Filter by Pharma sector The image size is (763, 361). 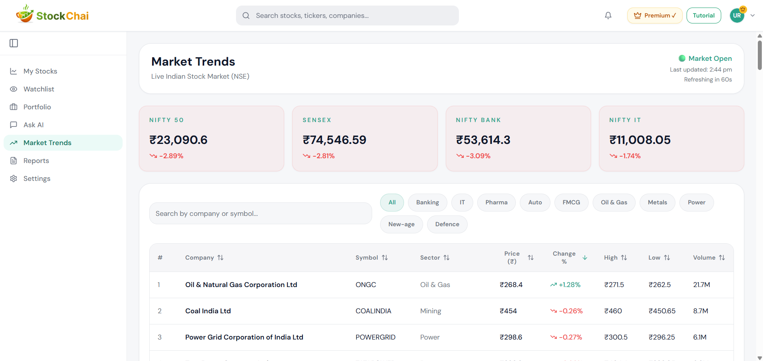[496, 202]
